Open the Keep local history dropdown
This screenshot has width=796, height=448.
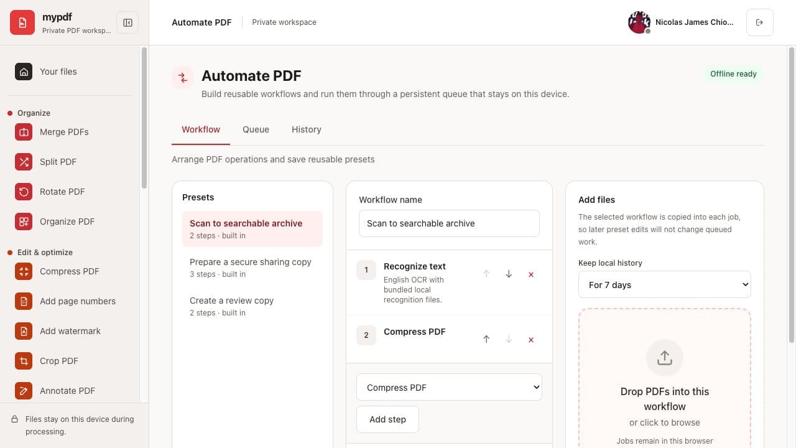[665, 285]
